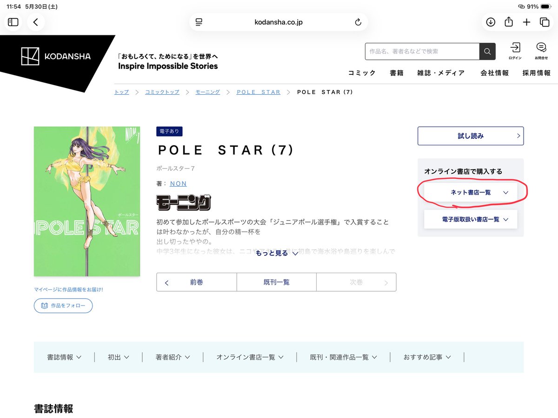The height and width of the screenshot is (418, 558).
Task: Open Safari downloads icon
Action: click(491, 22)
